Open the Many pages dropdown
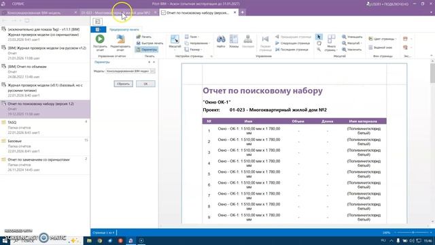 pyautogui.click(x=331, y=43)
